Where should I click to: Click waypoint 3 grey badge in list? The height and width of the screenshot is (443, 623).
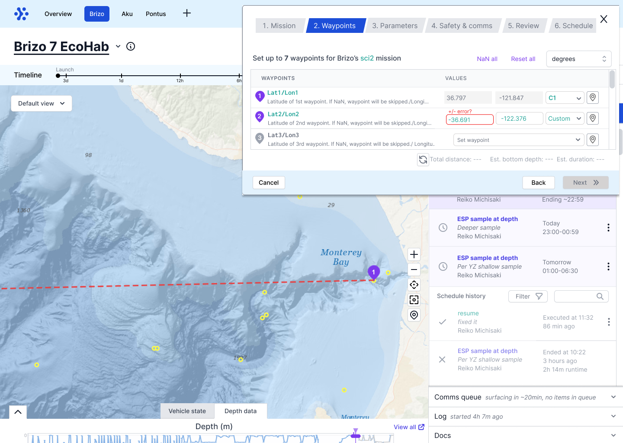click(x=260, y=138)
